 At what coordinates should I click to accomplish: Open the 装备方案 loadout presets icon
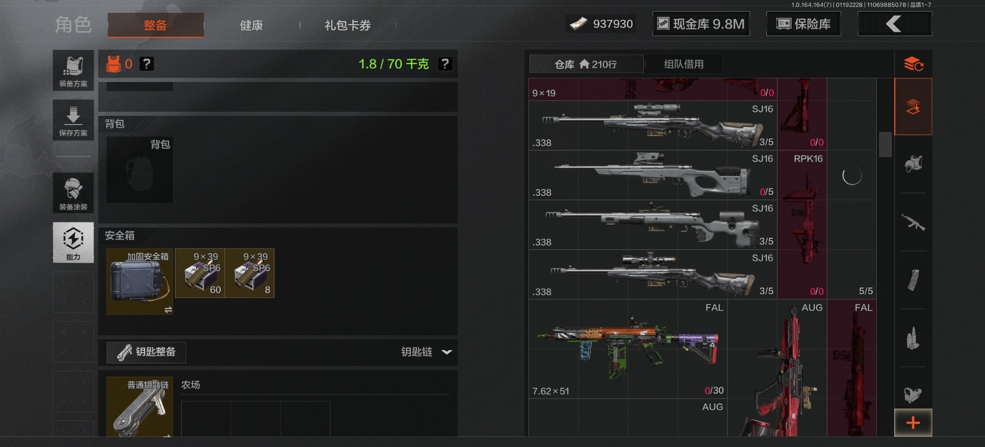pyautogui.click(x=73, y=70)
